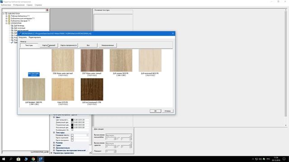Viewport: 289px width, 162px height.
Task: Open the Windows Start menu
Action: [4, 159]
